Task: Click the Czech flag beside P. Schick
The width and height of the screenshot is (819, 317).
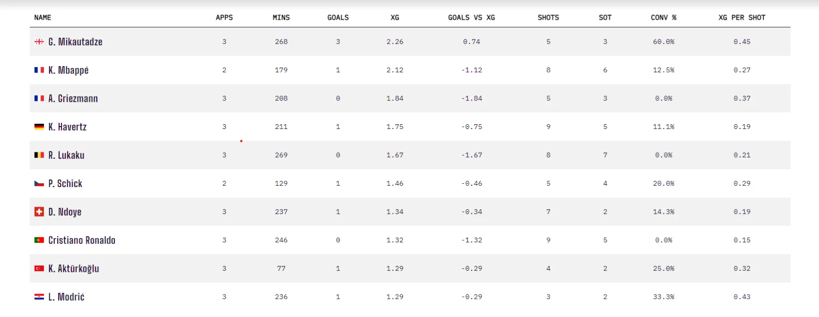Action: point(39,184)
